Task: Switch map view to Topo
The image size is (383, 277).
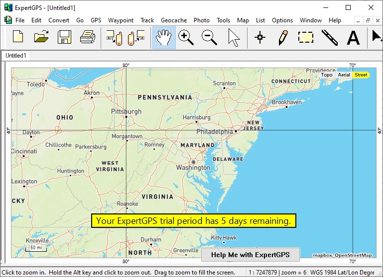Action: coord(327,75)
